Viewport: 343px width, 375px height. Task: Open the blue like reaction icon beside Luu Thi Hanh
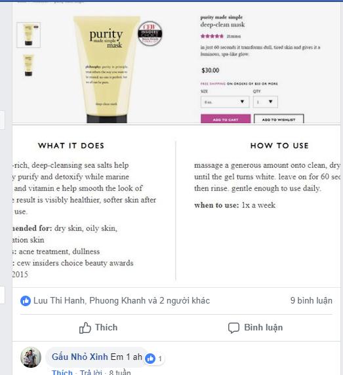click(x=26, y=301)
